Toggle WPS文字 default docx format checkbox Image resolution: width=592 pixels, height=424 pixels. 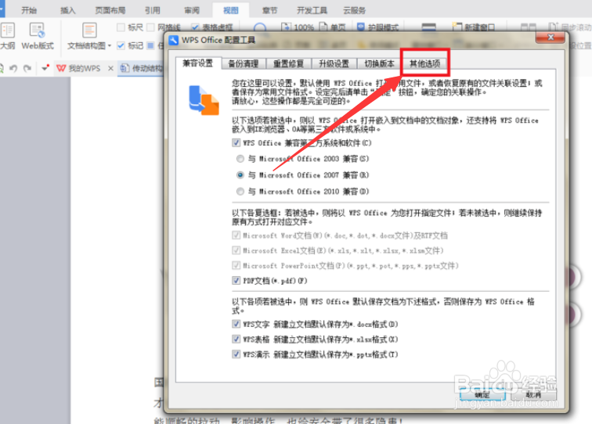pyautogui.click(x=236, y=324)
